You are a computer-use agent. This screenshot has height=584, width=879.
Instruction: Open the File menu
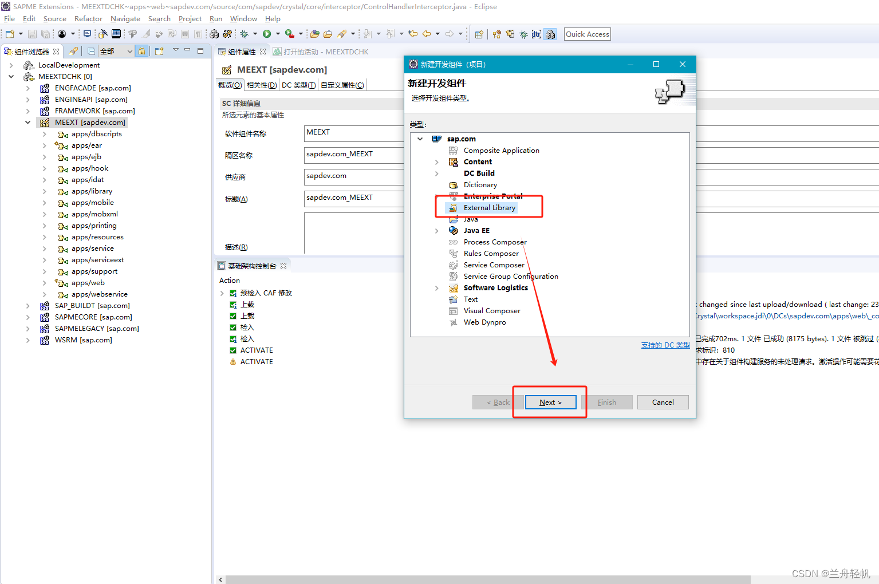tap(9, 19)
